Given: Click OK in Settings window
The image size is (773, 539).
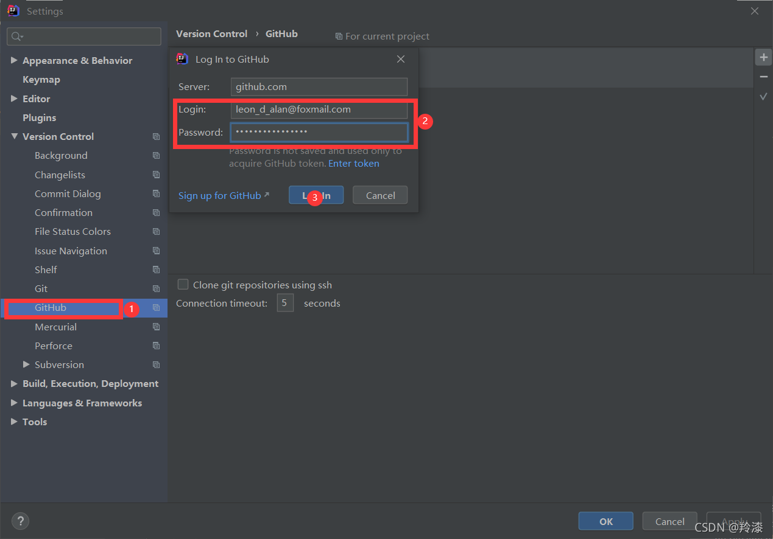Looking at the screenshot, I should pos(606,521).
